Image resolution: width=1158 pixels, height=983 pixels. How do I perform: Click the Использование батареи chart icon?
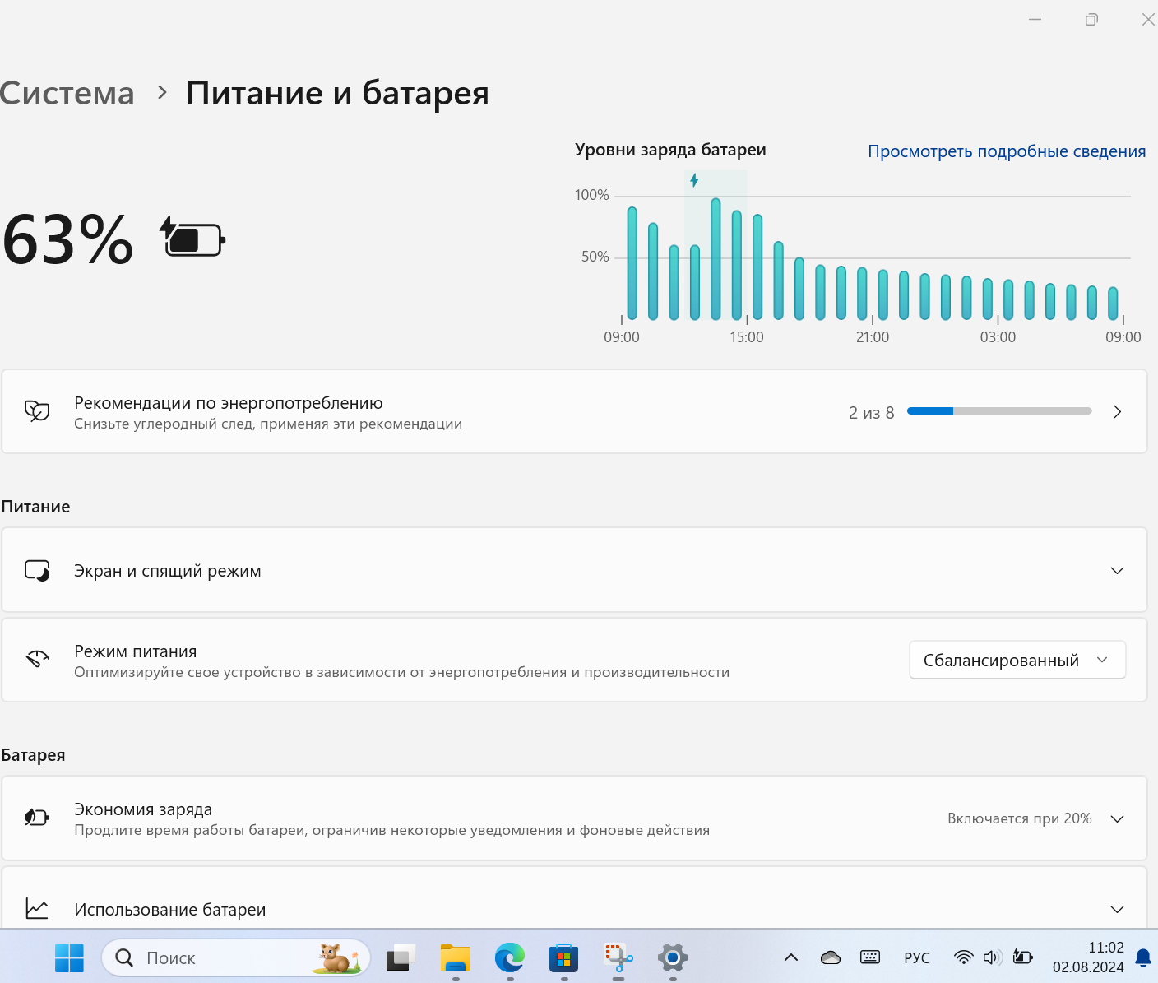pyautogui.click(x=37, y=909)
